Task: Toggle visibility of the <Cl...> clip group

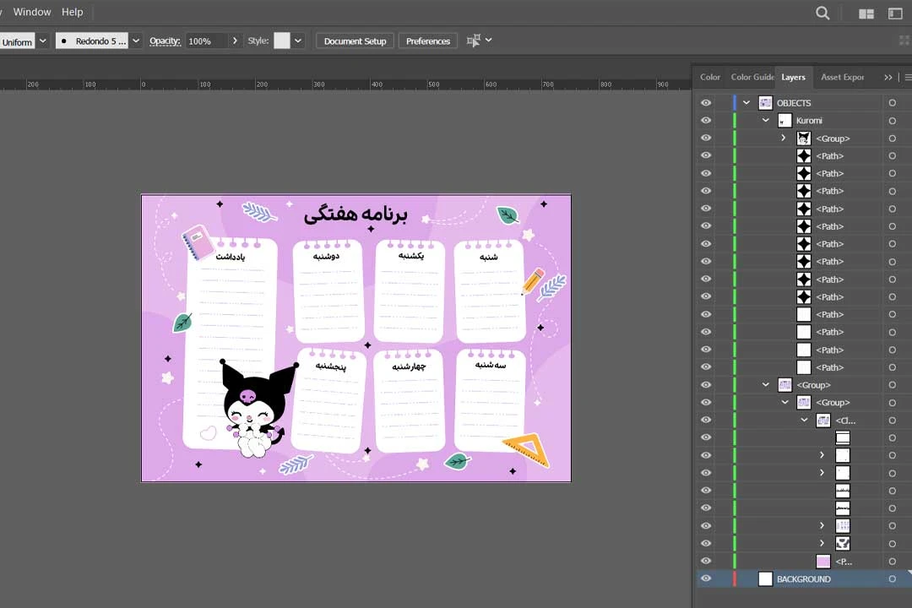Action: [x=706, y=420]
